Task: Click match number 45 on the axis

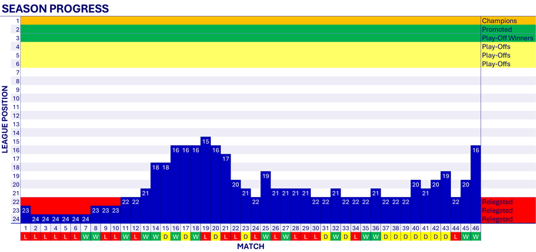Action: (x=466, y=228)
